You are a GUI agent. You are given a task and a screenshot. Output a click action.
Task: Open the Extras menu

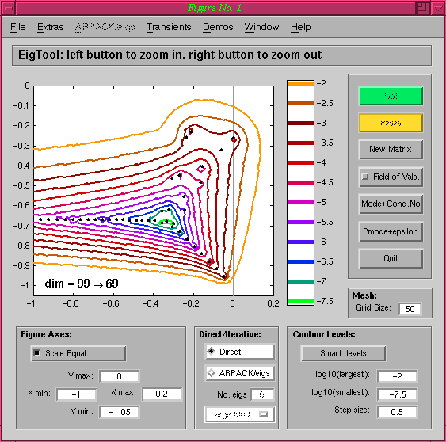pos(51,27)
